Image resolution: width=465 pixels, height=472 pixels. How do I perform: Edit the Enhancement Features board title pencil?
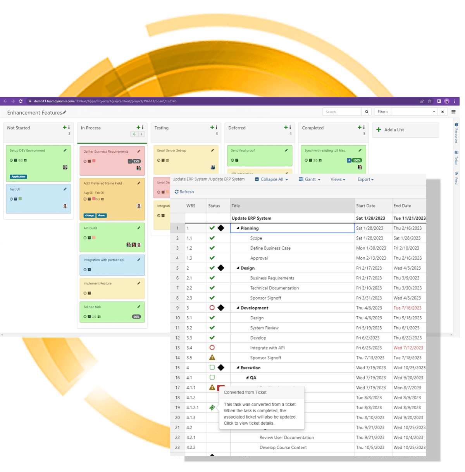(65, 112)
